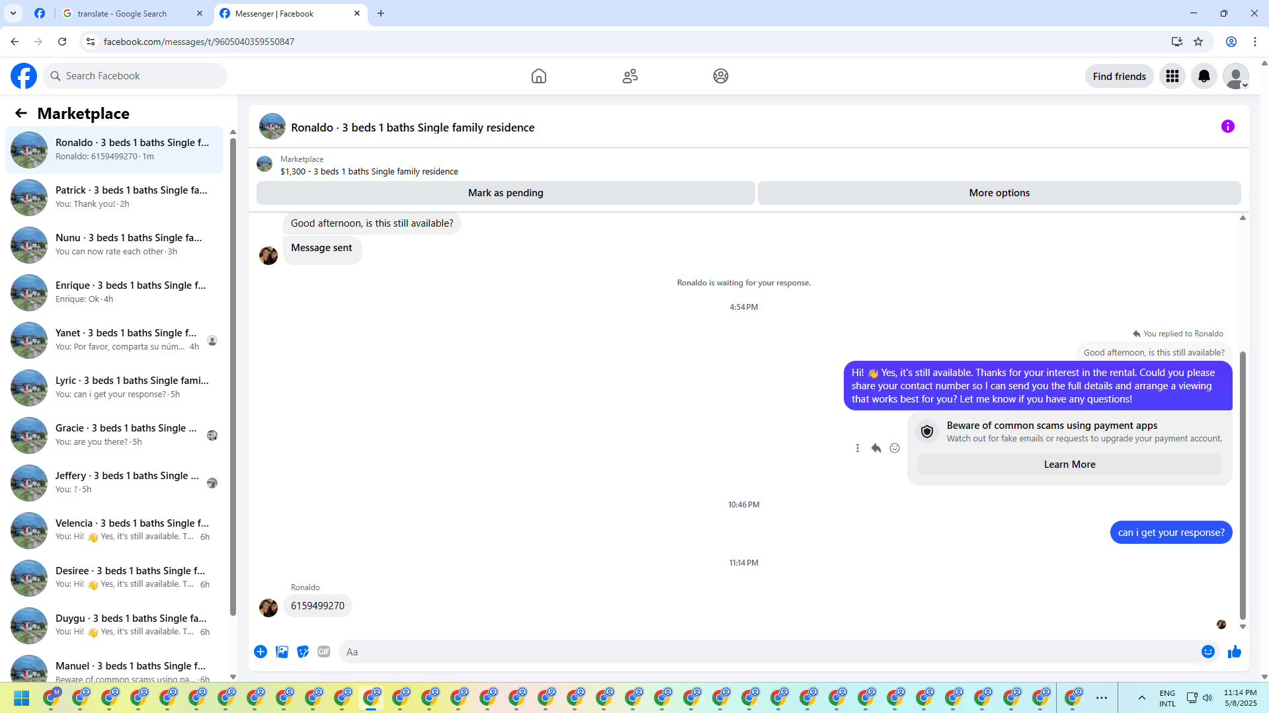
Task: Open Chrome's three-dot menu
Action: [x=1255, y=42]
